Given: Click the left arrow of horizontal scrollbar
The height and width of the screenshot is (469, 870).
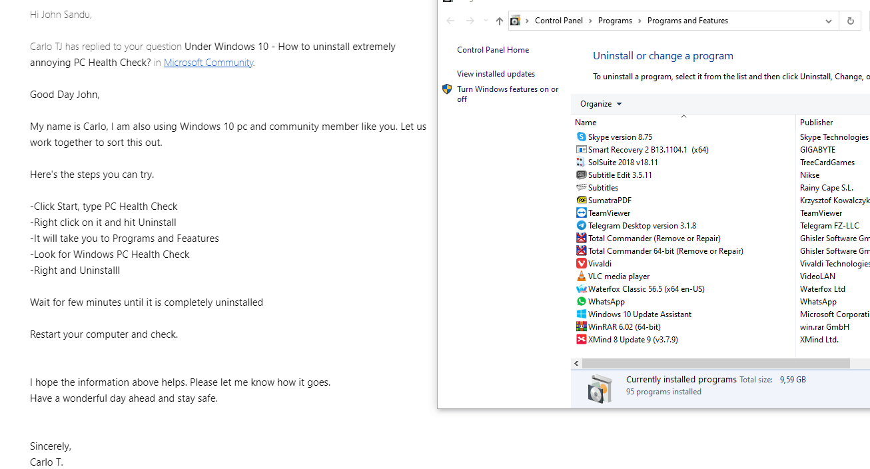Looking at the screenshot, I should [x=576, y=363].
